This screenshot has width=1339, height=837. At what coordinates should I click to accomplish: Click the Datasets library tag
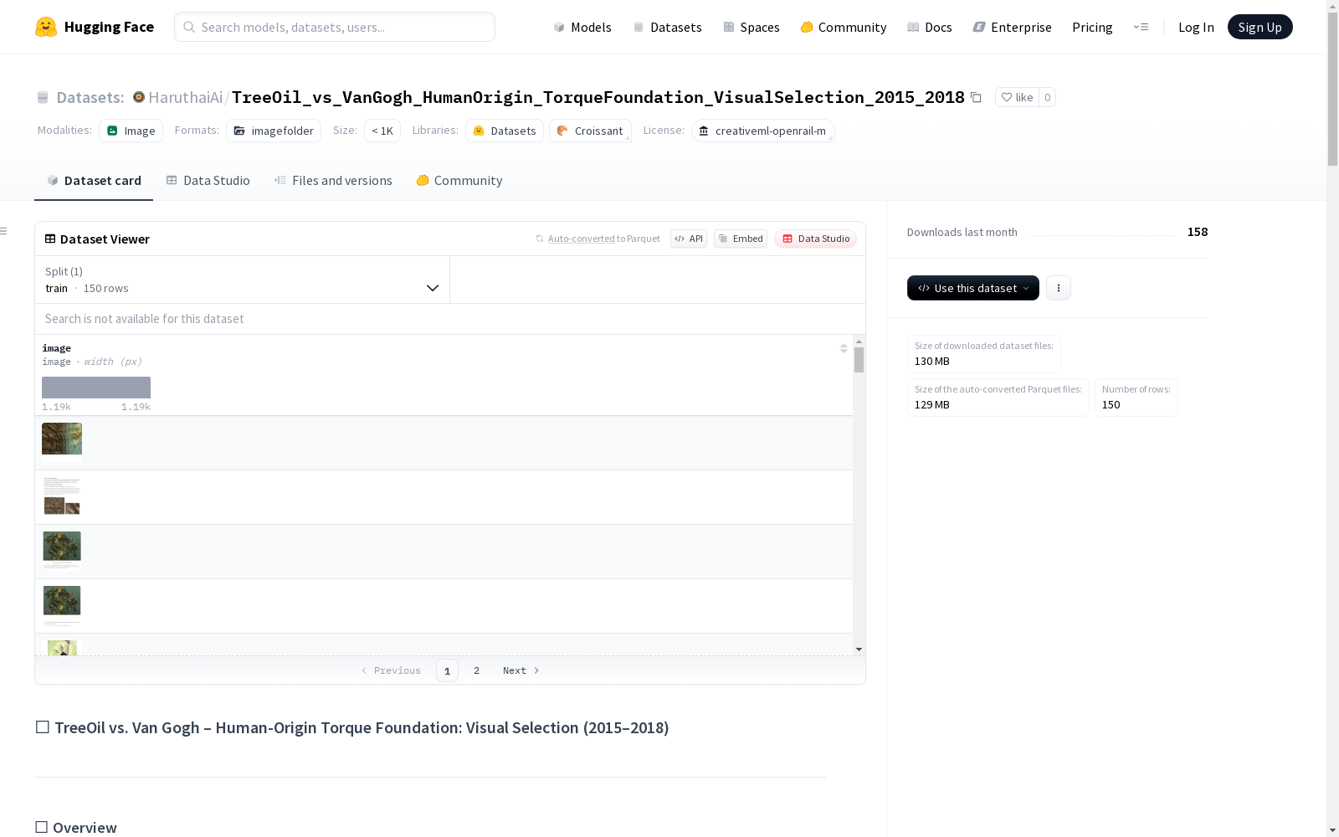tap(505, 131)
